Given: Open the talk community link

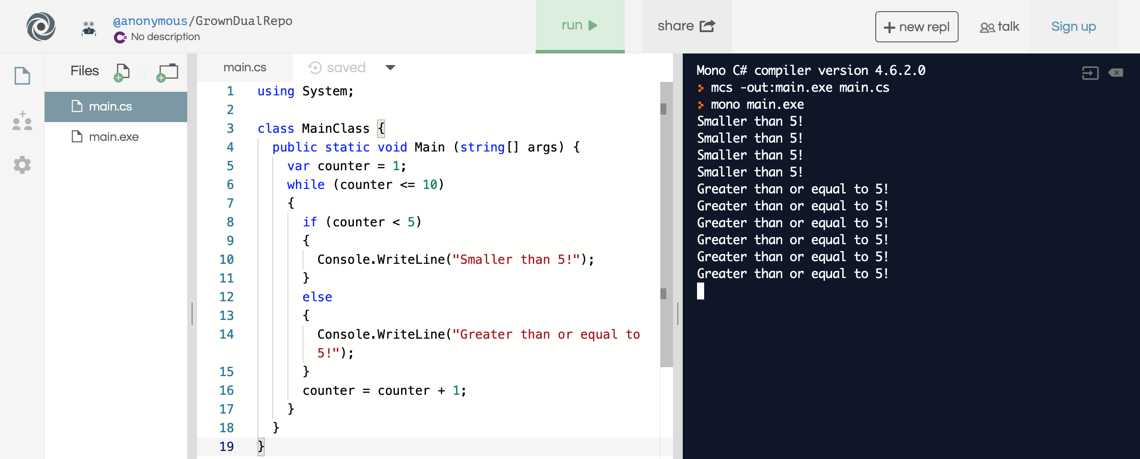Looking at the screenshot, I should (1000, 27).
